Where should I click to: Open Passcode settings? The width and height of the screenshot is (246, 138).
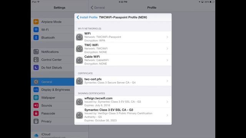(52, 113)
